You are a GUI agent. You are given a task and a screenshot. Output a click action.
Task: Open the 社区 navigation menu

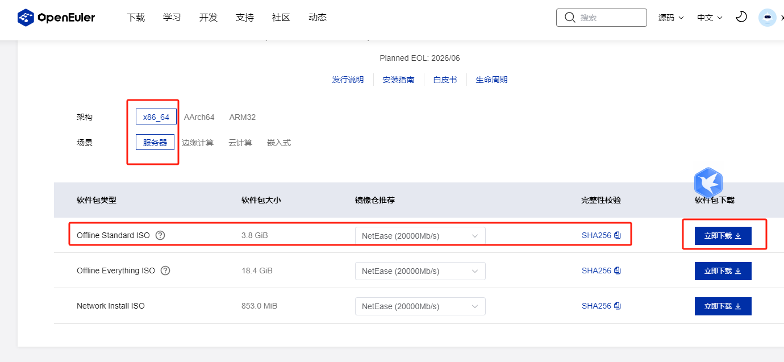(281, 18)
